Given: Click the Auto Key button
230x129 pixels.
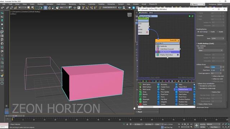Looking at the screenshot, I should pyautogui.click(x=203, y=124).
